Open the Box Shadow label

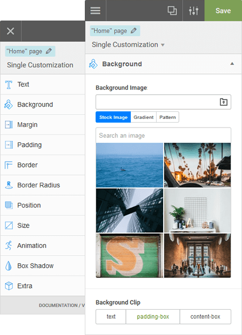(36, 266)
